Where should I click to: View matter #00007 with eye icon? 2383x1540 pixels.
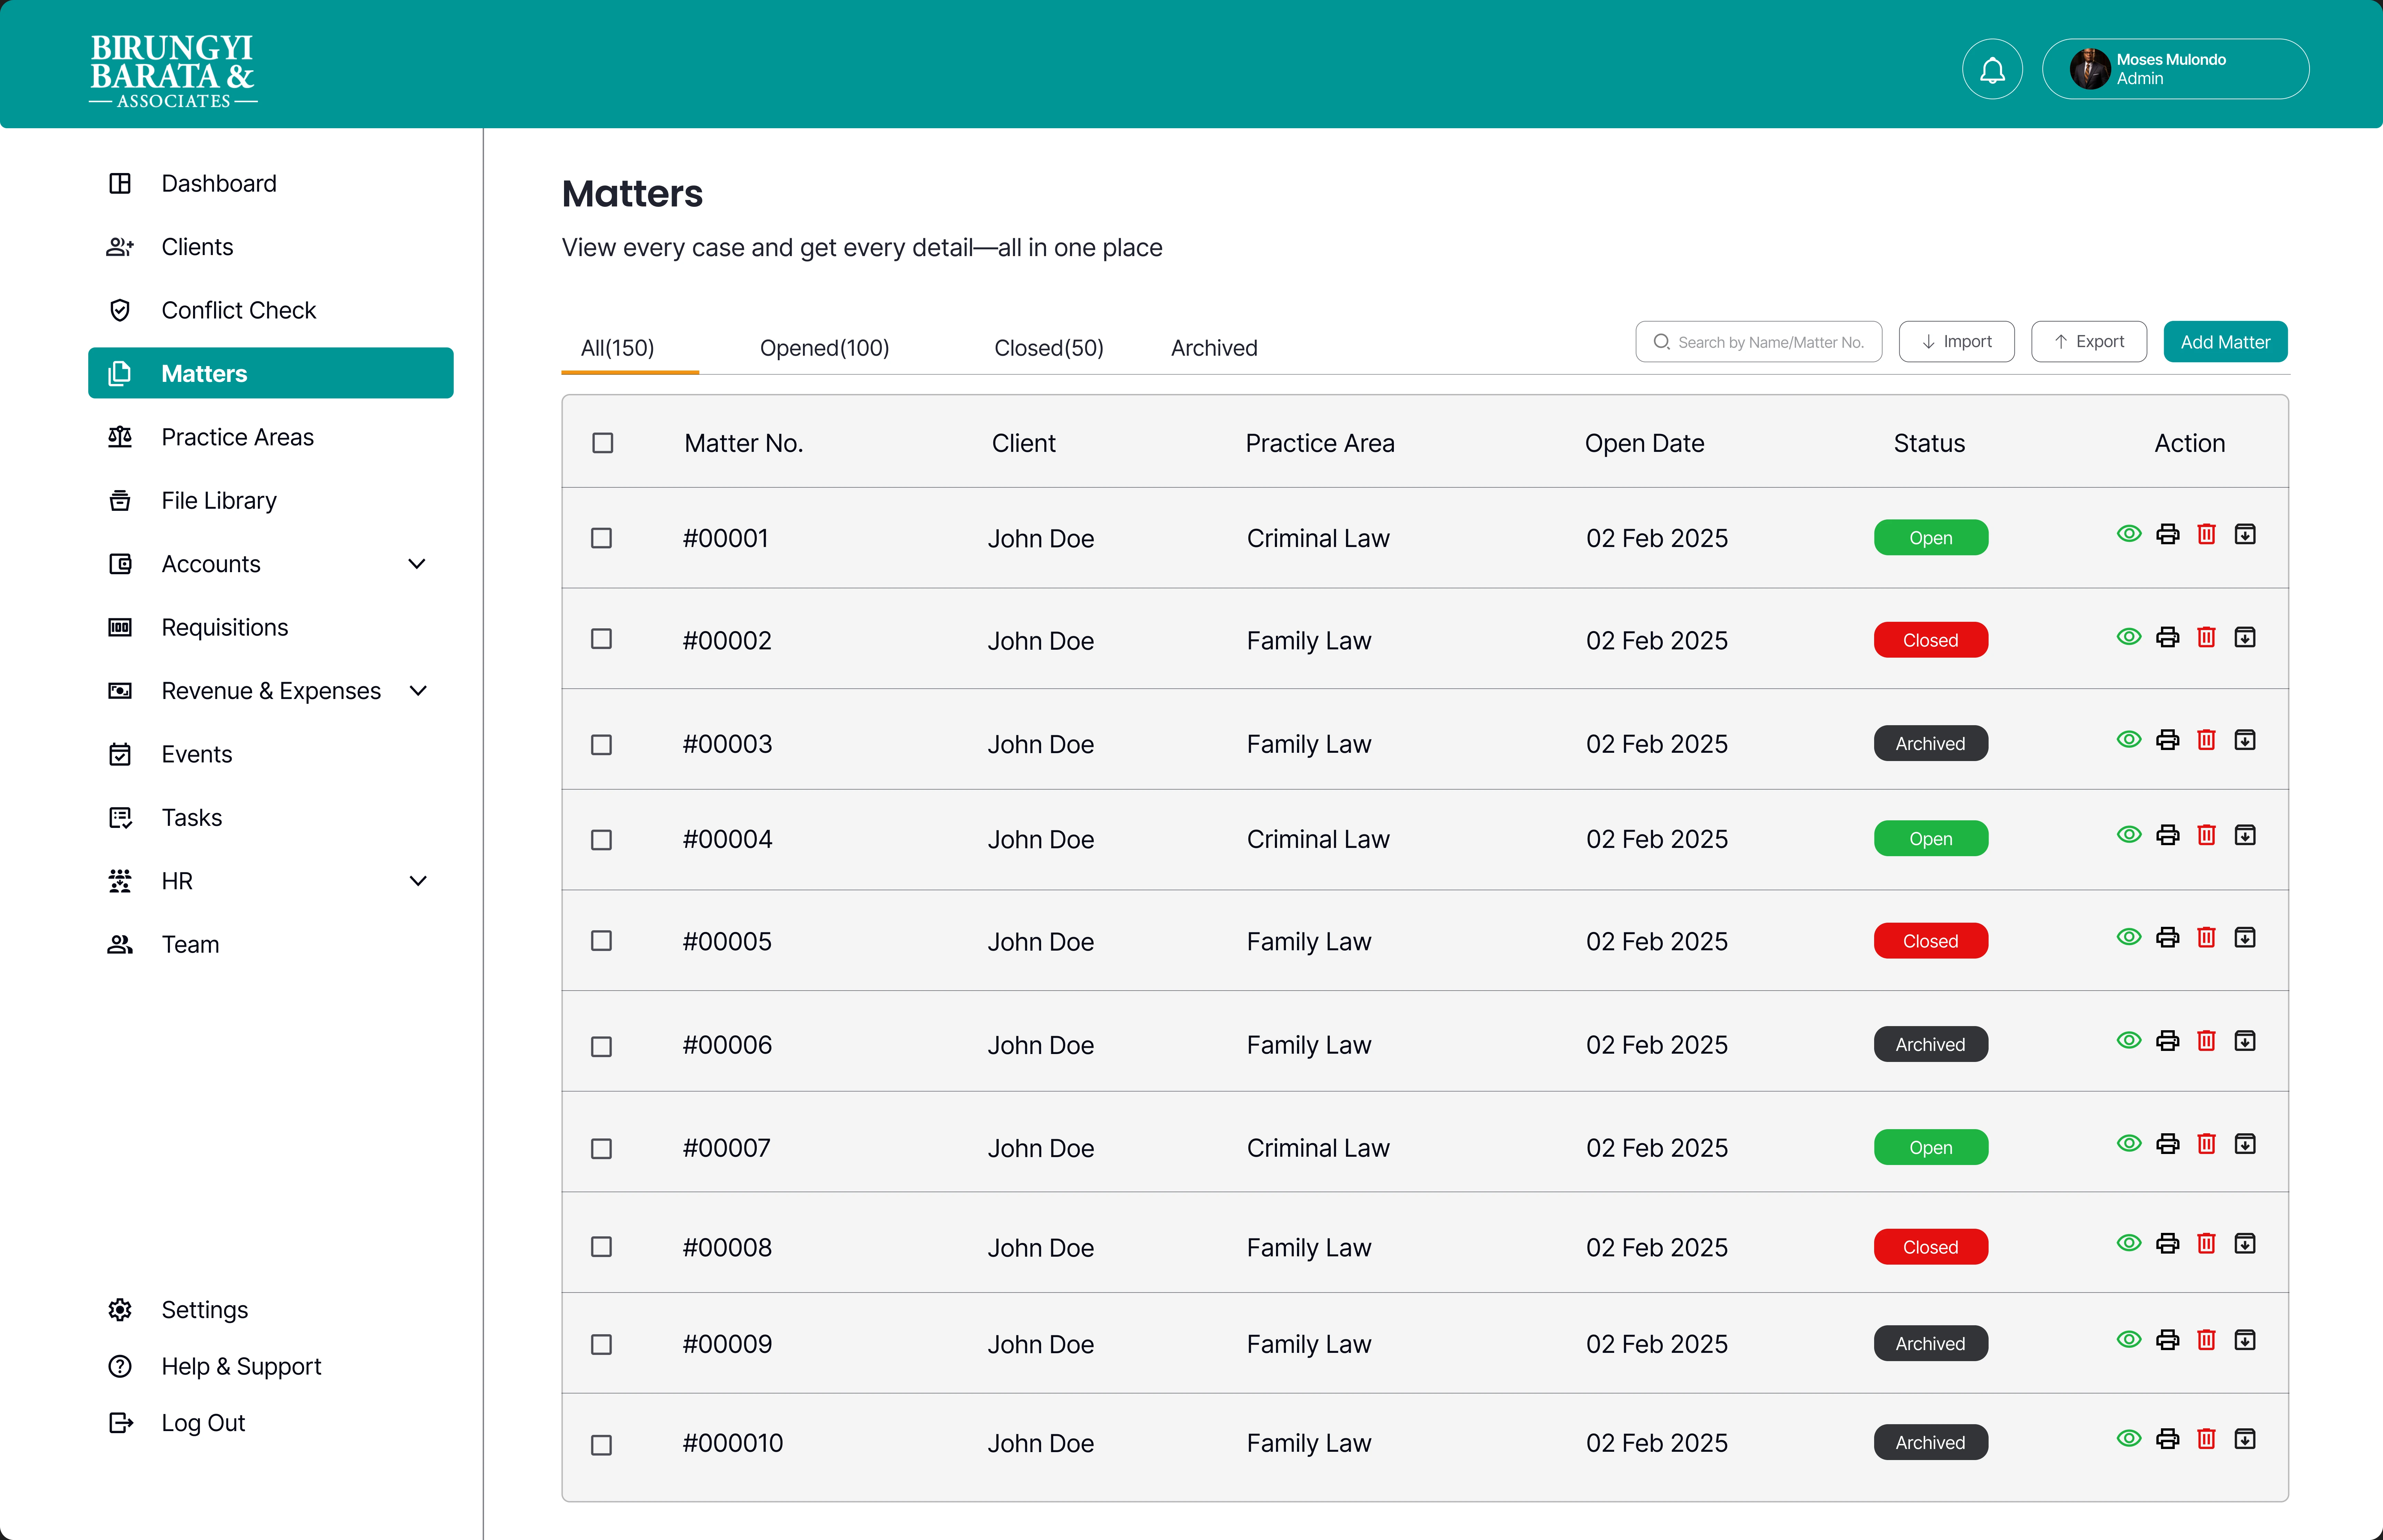[2129, 1143]
